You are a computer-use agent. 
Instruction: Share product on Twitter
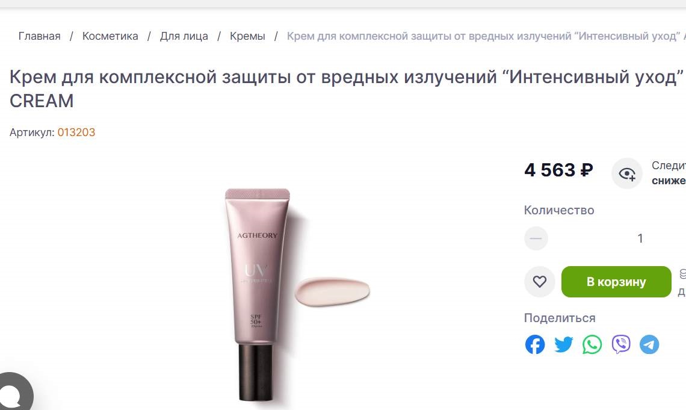point(563,344)
